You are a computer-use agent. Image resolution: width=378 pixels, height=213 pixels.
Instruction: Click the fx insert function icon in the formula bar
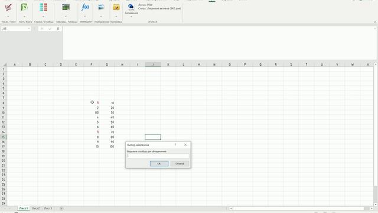(58, 29)
